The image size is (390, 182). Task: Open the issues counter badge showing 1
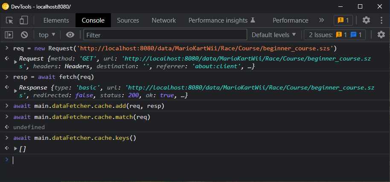(343, 20)
